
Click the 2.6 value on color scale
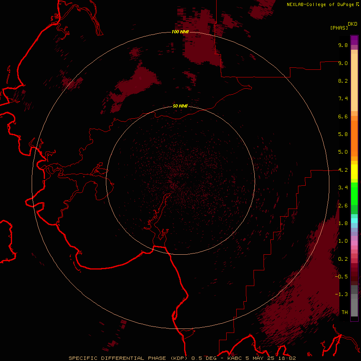pyautogui.click(x=343, y=206)
